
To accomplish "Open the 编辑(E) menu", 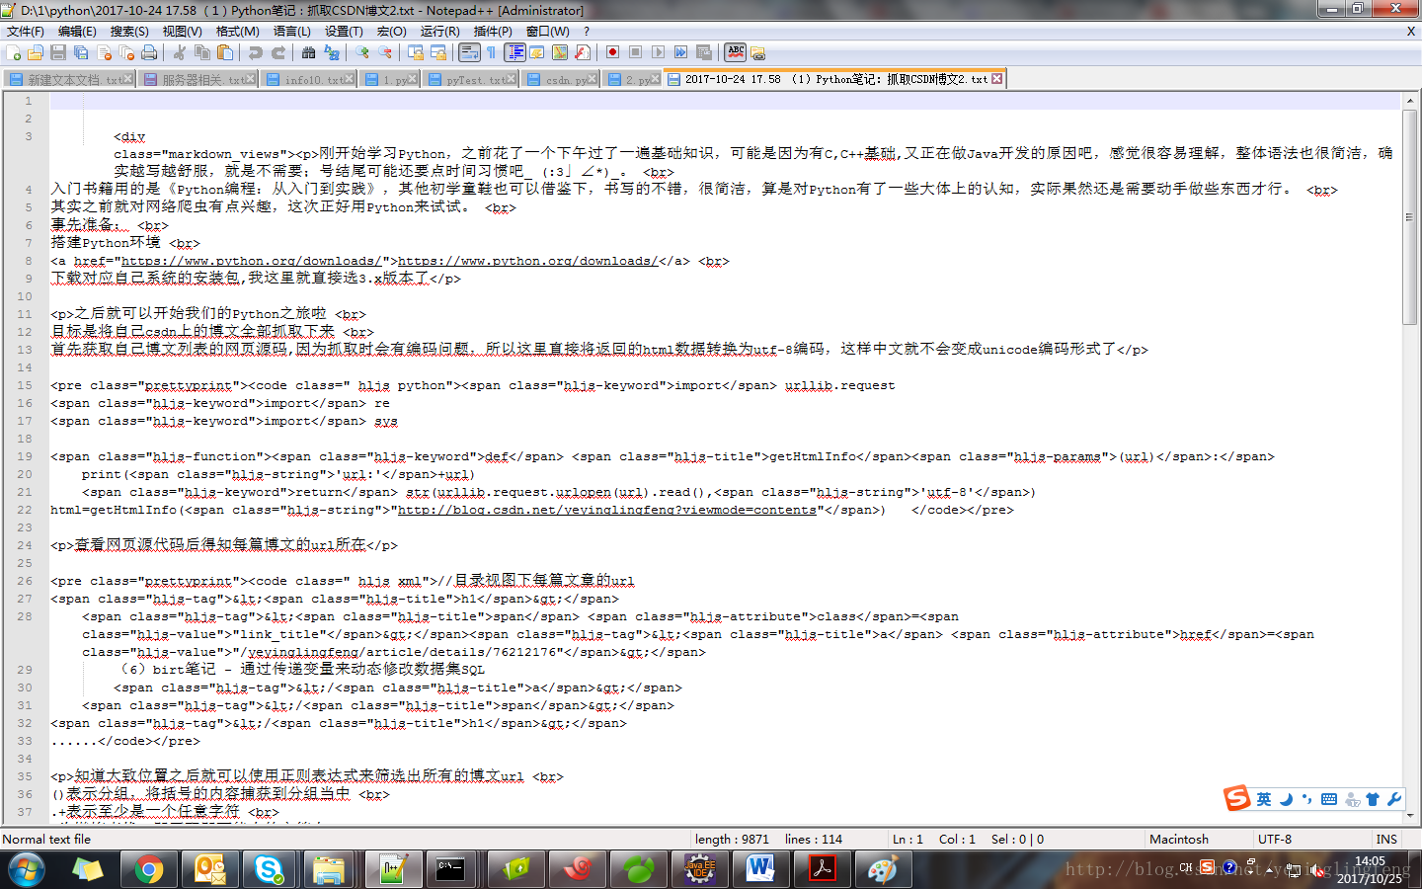I will (x=77, y=32).
